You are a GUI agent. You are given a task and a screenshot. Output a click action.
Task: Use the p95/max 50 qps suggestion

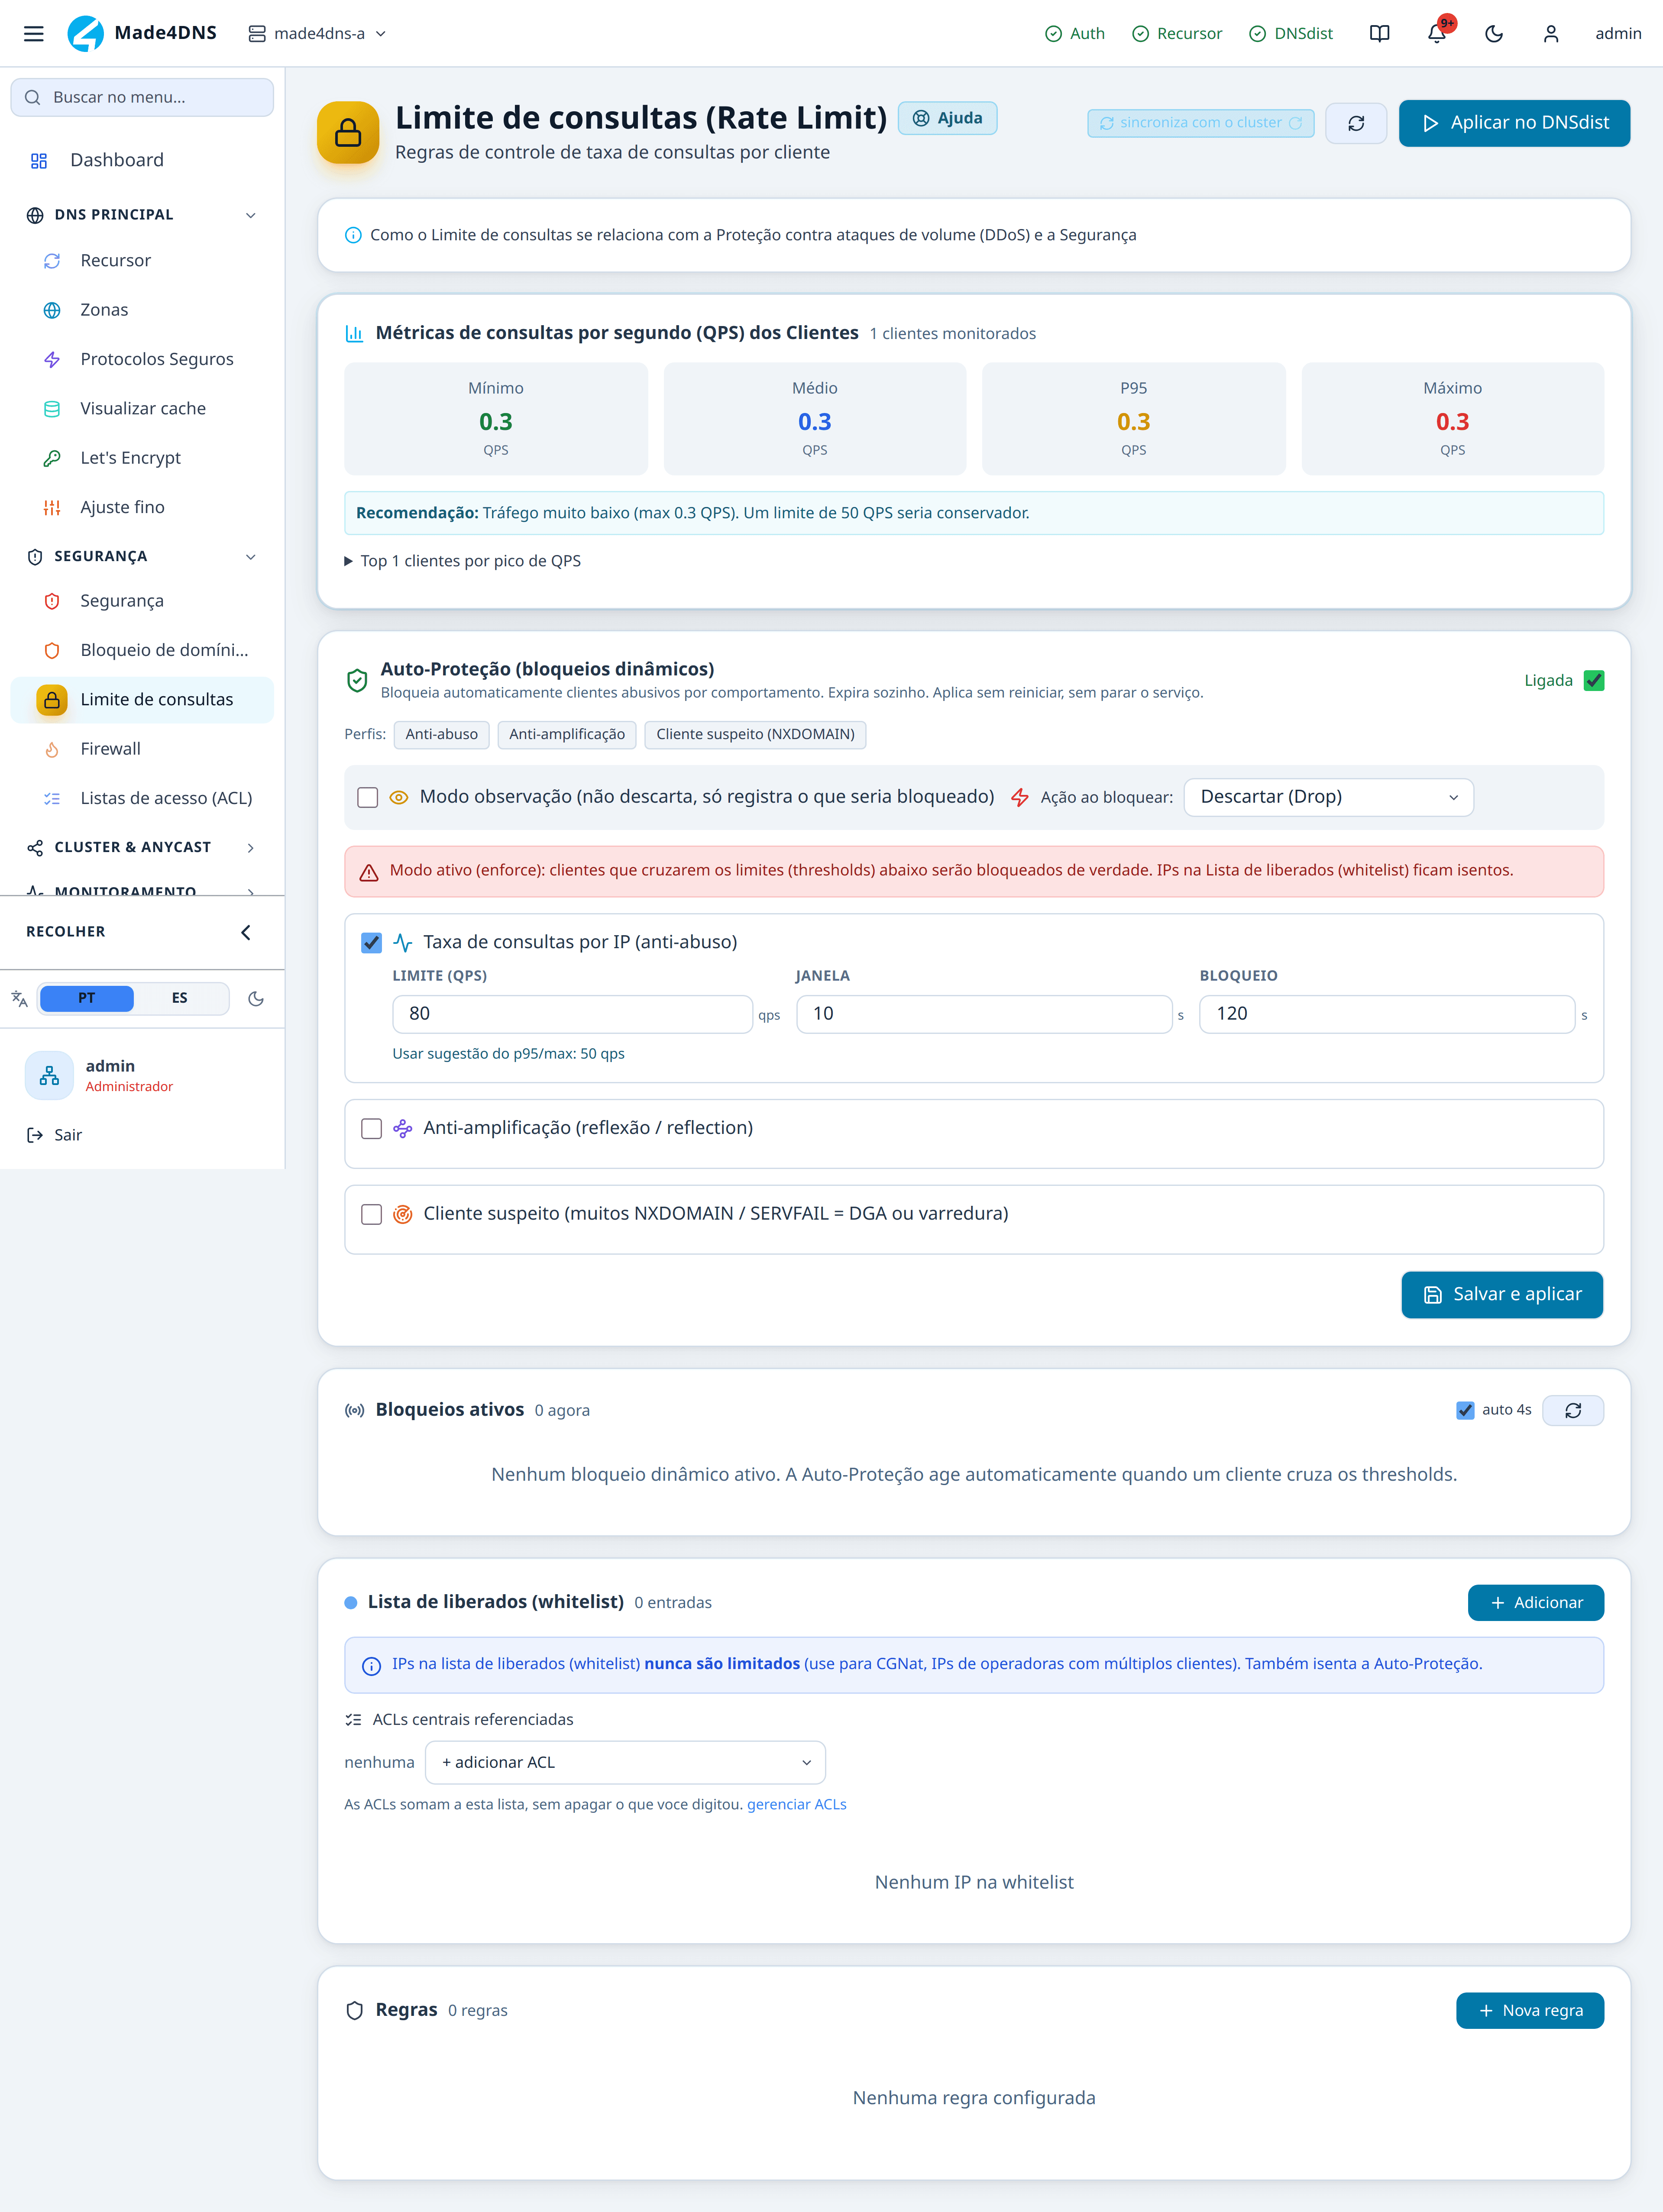508,1054
